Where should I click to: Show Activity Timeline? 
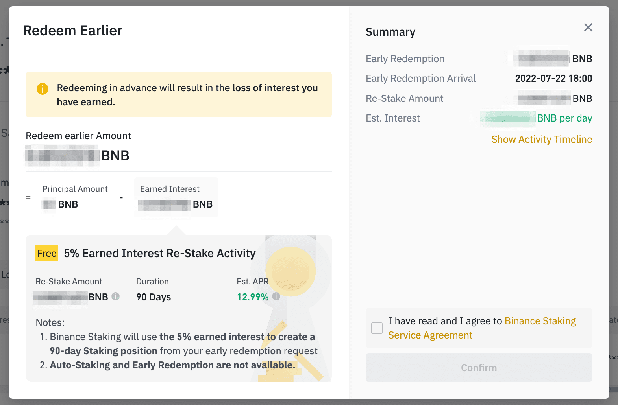point(542,139)
